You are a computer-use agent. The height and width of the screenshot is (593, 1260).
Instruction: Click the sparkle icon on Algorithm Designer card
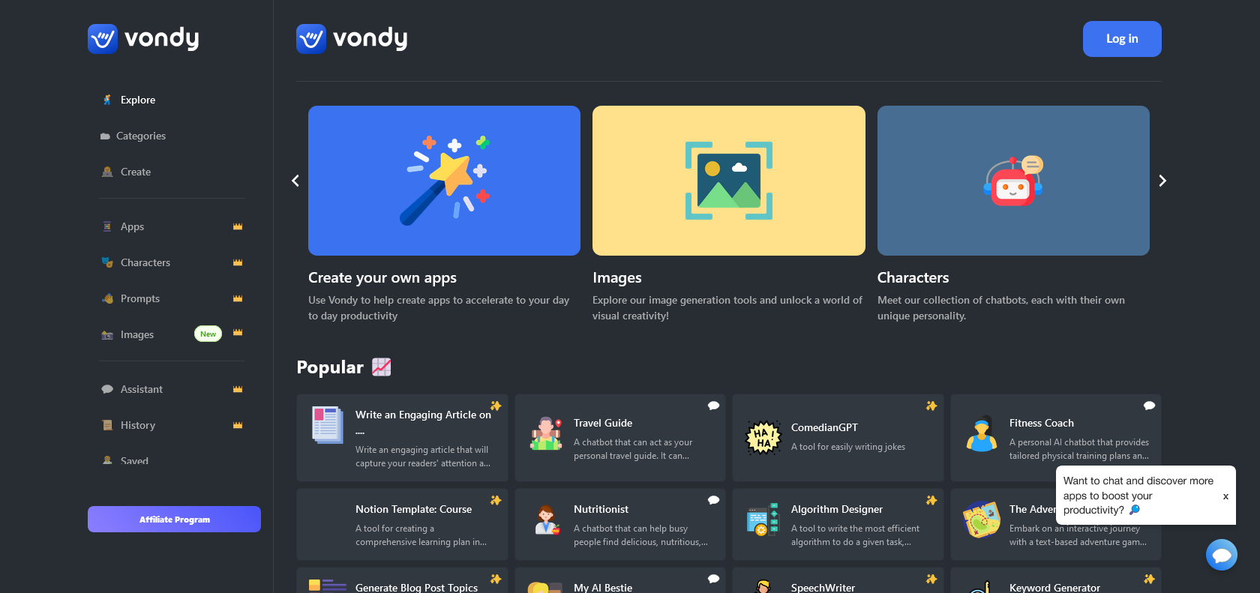click(x=931, y=500)
